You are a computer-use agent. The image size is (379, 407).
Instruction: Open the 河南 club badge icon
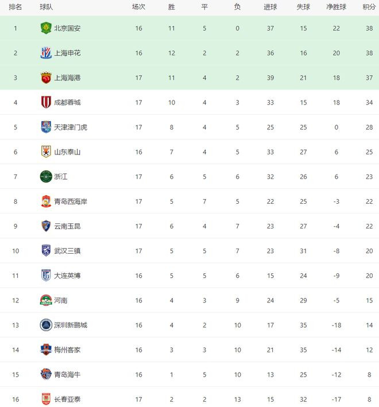(x=46, y=300)
